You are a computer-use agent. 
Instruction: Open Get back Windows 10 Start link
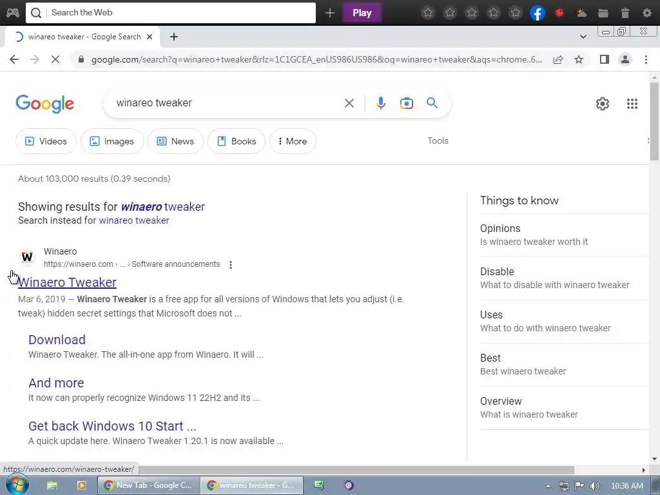(112, 426)
